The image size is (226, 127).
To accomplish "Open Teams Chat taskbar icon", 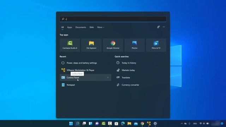I will click(x=97, y=123).
